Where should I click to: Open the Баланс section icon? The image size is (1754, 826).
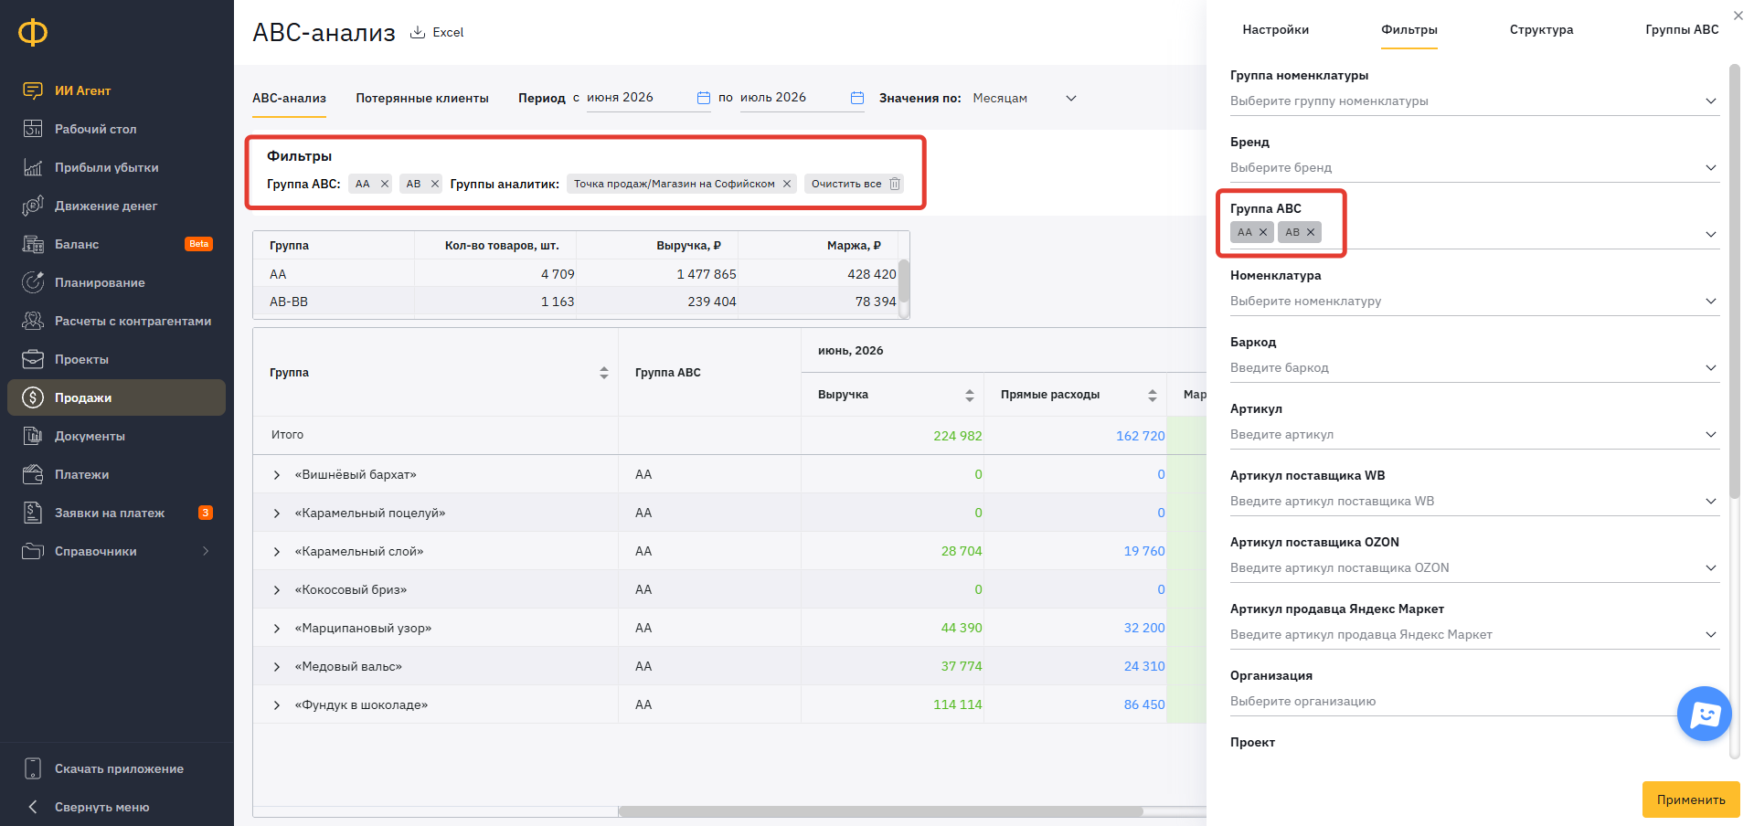coord(33,244)
